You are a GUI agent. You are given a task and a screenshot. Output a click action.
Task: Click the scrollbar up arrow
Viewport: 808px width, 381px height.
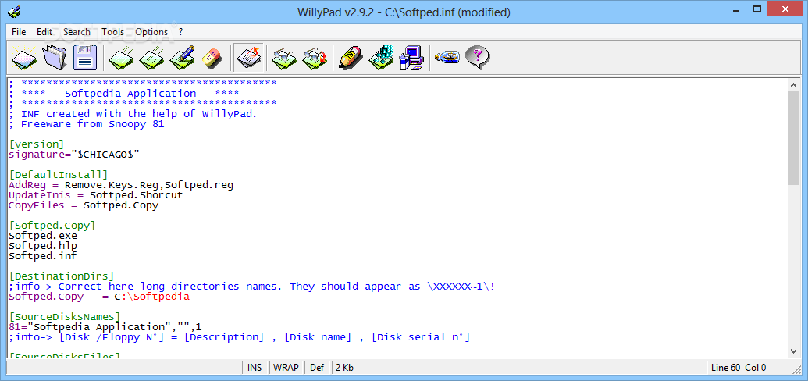[x=794, y=84]
